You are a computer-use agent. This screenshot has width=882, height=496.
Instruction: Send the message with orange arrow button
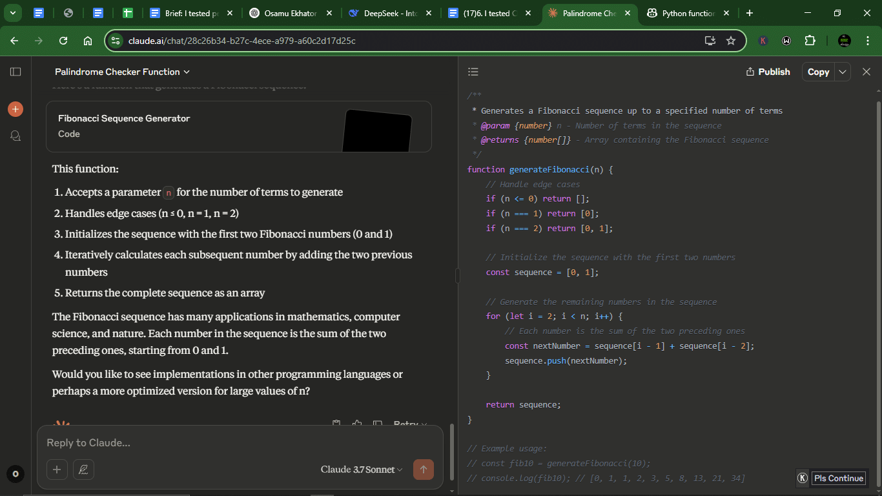point(424,470)
